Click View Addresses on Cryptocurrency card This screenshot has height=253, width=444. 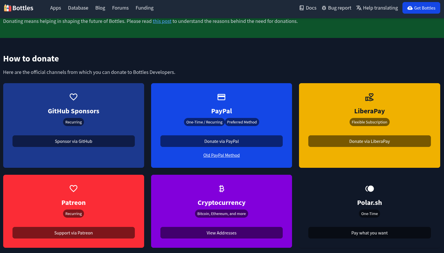click(221, 233)
